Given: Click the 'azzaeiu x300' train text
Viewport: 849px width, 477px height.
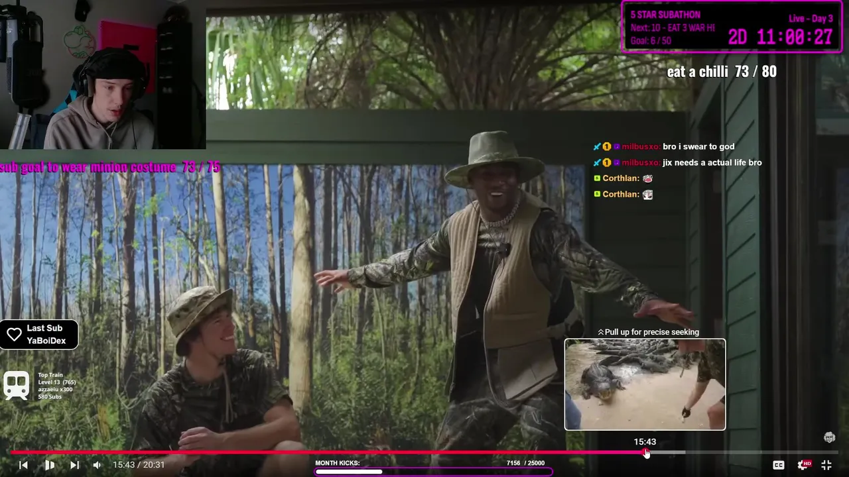Looking at the screenshot, I should 55,390.
